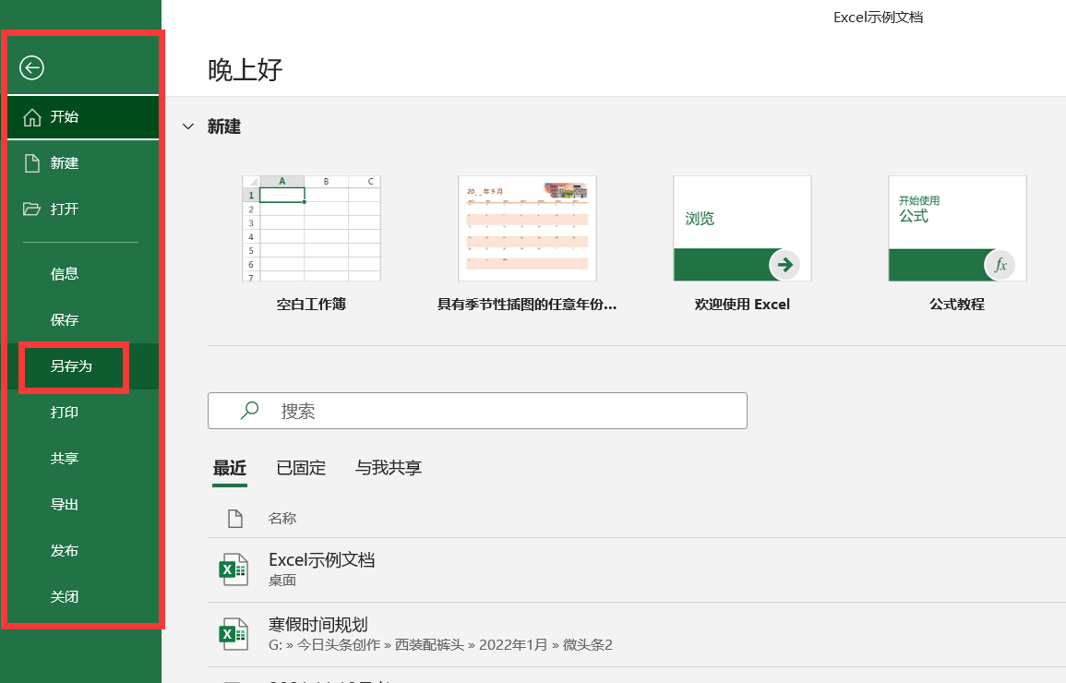
Task: Open the 公式教程 template thumbnail
Action: tap(957, 228)
